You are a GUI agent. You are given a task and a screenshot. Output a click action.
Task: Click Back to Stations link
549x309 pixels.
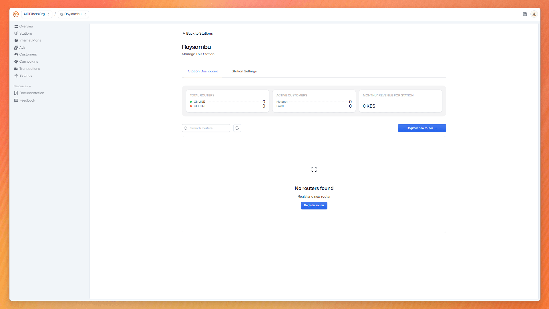coord(198,33)
